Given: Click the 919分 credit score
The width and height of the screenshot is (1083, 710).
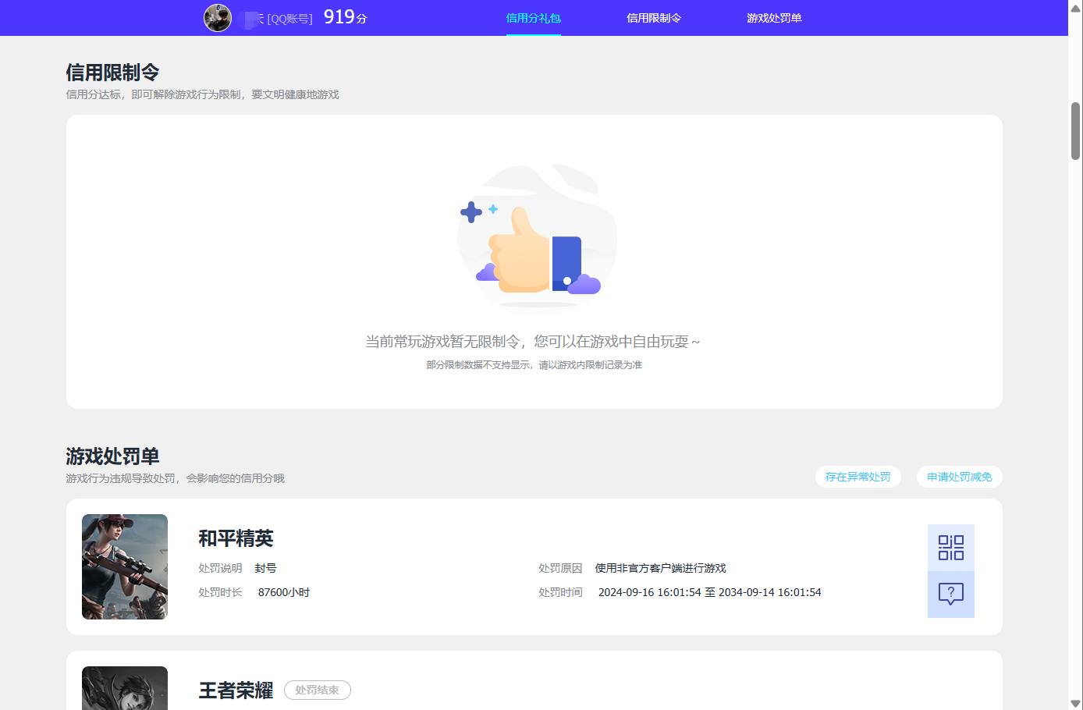Looking at the screenshot, I should click(345, 17).
